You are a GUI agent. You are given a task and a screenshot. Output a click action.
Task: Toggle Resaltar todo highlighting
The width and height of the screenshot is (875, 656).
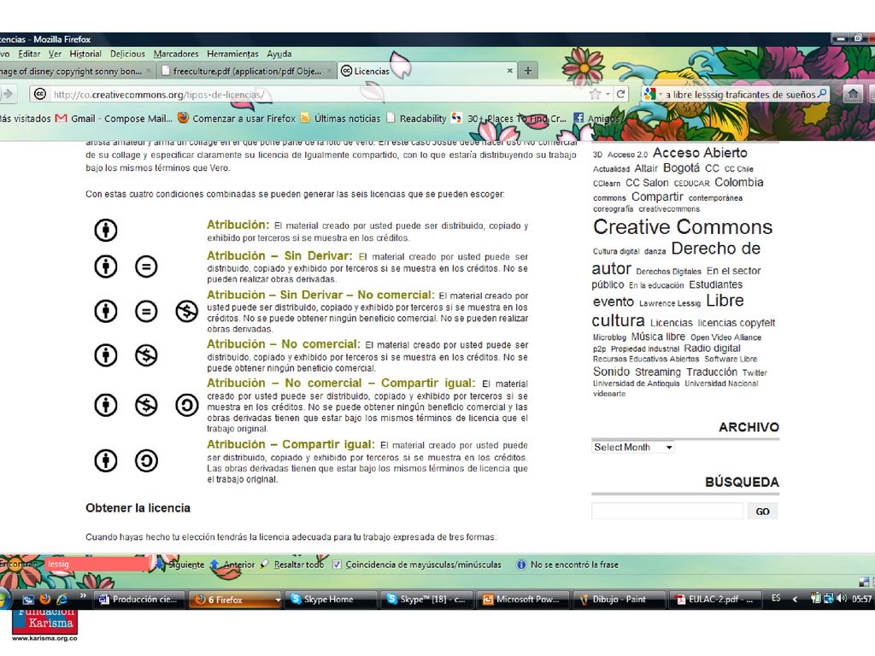[292, 565]
